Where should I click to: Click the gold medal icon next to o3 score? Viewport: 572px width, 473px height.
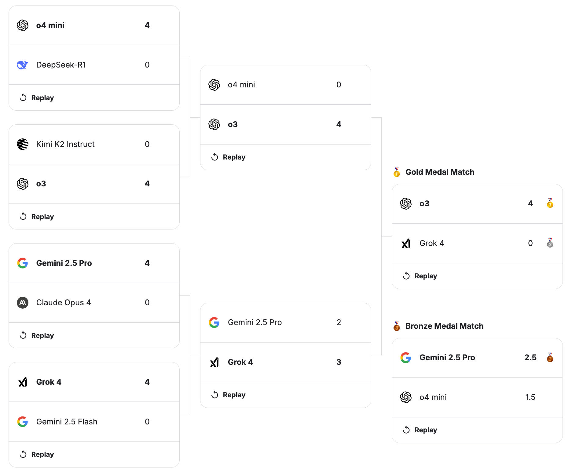[x=550, y=203]
